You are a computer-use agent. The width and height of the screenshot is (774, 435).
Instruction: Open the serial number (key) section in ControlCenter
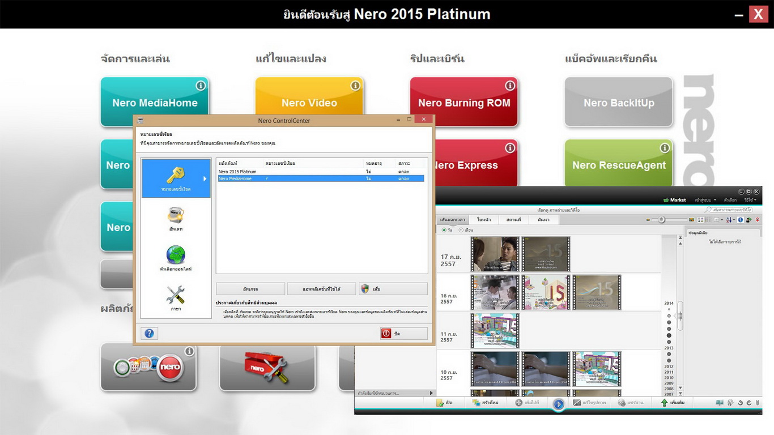pos(176,178)
